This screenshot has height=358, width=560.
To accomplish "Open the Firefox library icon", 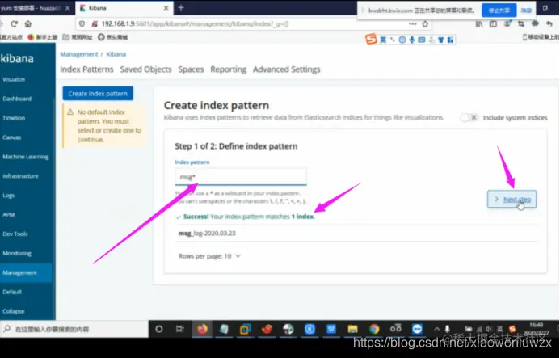I will [x=479, y=24].
